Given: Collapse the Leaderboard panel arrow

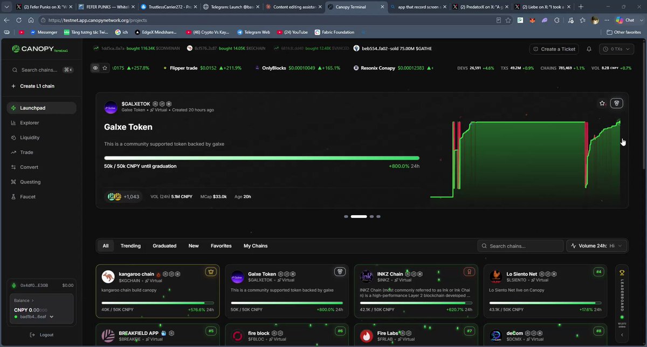Looking at the screenshot, I should pos(622,335).
